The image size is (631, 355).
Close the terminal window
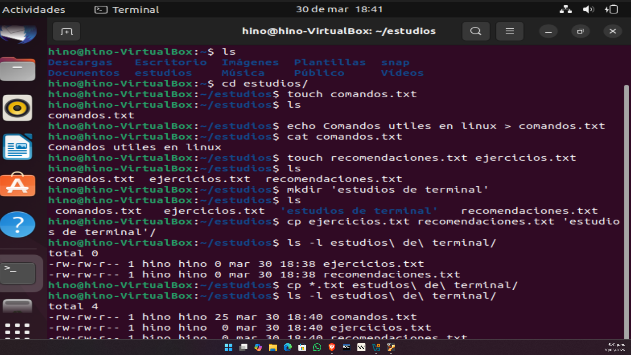click(x=613, y=31)
